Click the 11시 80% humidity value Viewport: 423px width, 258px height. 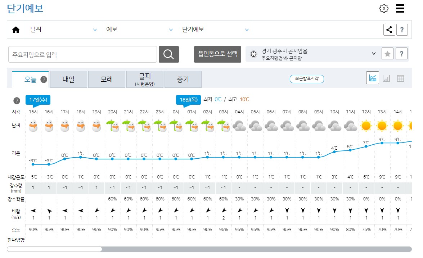(350, 230)
